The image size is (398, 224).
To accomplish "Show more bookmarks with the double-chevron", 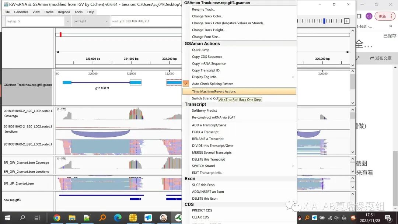I will (x=391, y=26).
